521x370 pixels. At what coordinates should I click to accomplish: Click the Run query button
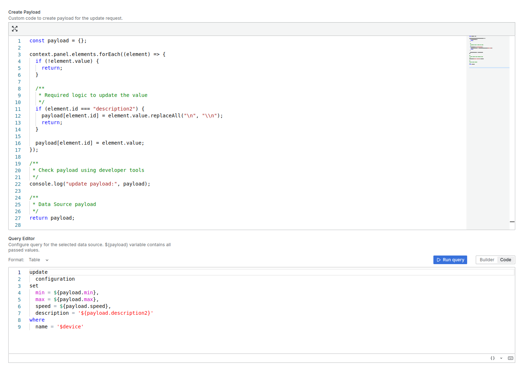tap(450, 259)
